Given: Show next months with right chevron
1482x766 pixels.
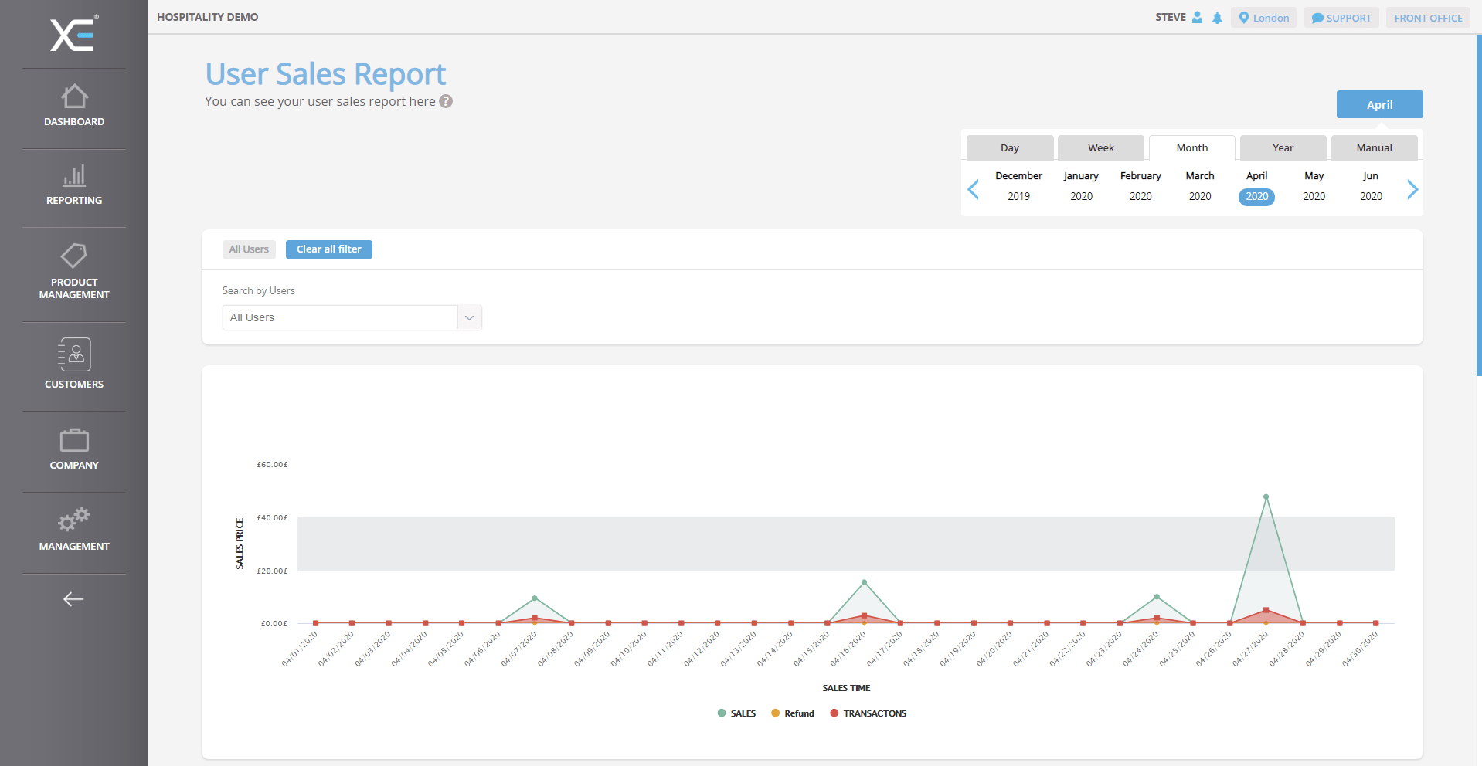Looking at the screenshot, I should point(1412,189).
